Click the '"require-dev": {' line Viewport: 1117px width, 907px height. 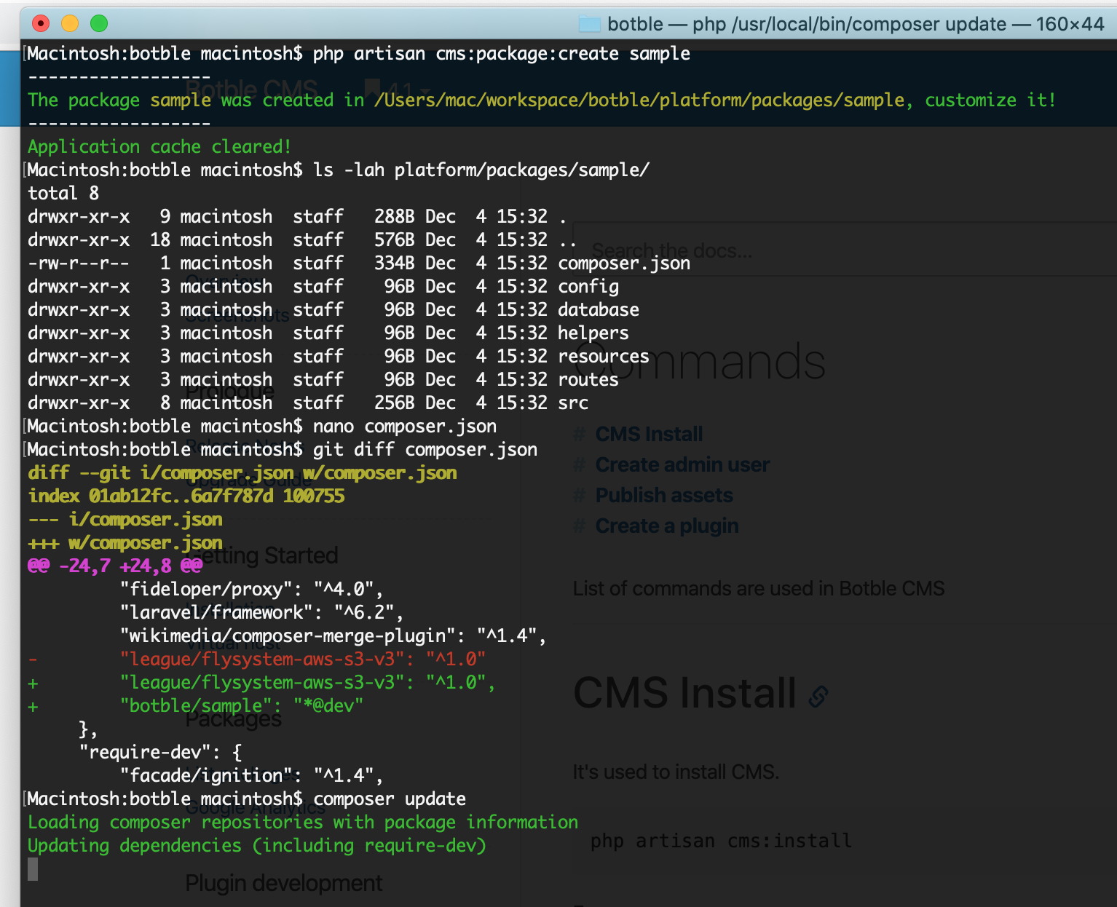160,753
